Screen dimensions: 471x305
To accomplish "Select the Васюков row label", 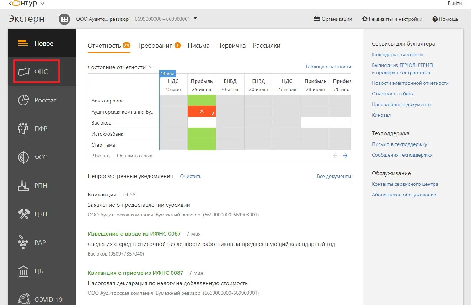I will click(101, 123).
